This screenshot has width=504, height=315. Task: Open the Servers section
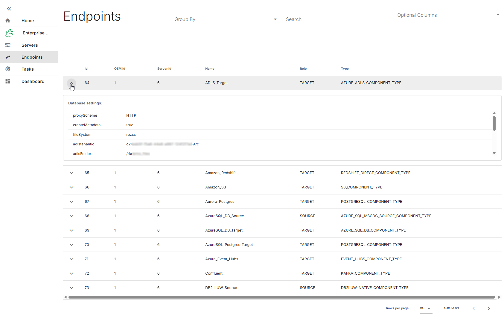29,45
